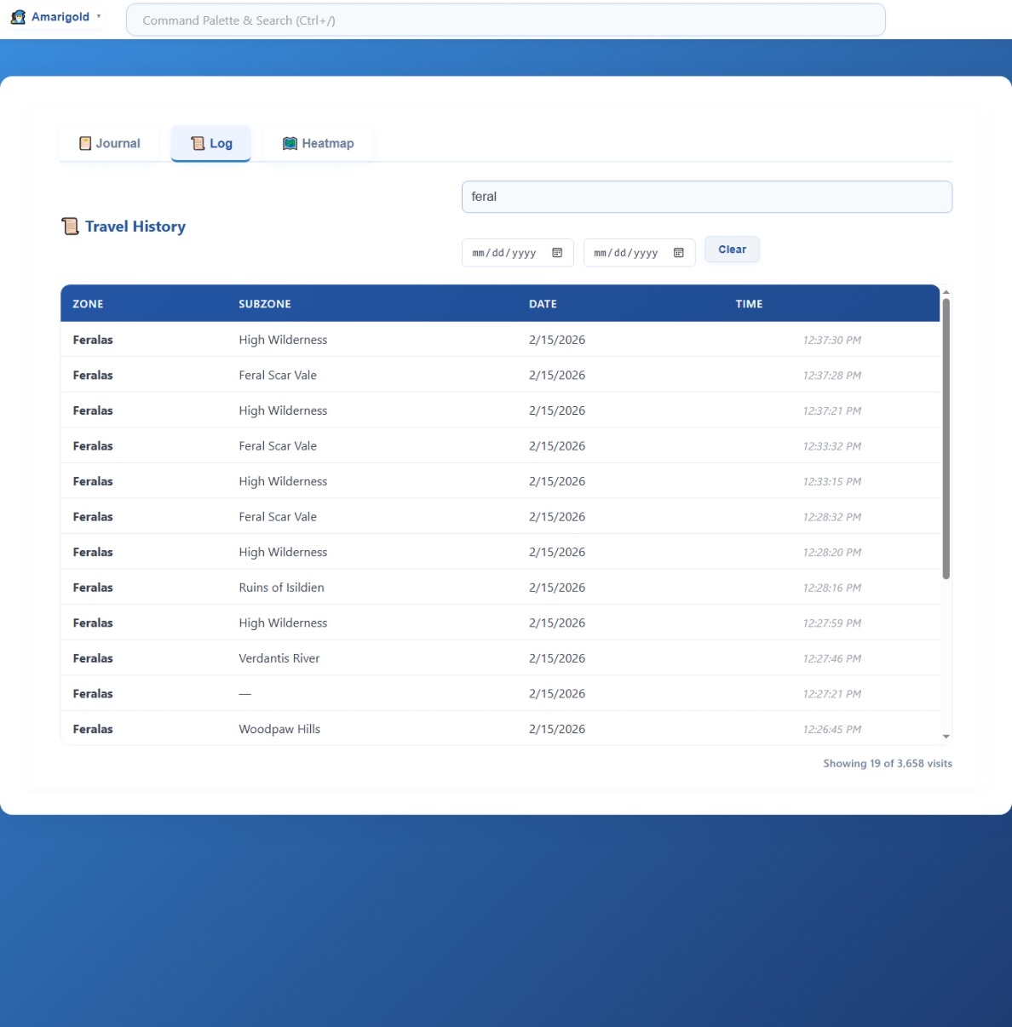Click the end date mm/dd/yyyy field
Viewport: 1012px width, 1027px height.
[x=626, y=253]
